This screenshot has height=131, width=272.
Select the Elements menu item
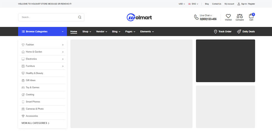click(147, 32)
